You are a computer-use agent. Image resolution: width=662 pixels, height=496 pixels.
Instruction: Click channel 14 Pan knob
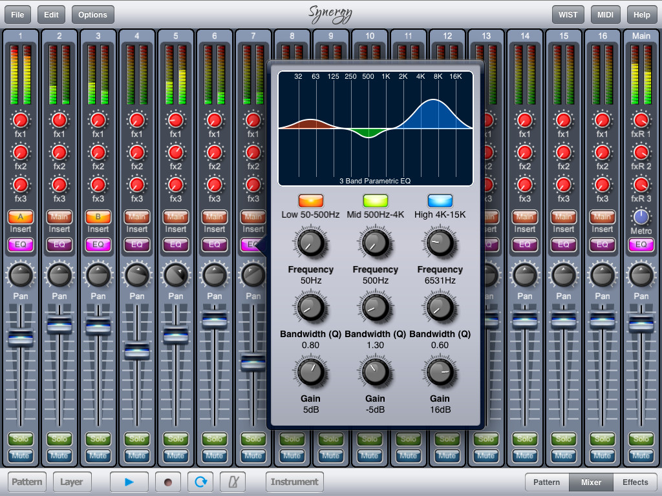(525, 275)
